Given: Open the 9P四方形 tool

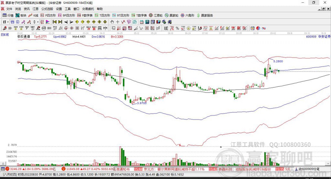Looking at the screenshot, I should [67, 16].
